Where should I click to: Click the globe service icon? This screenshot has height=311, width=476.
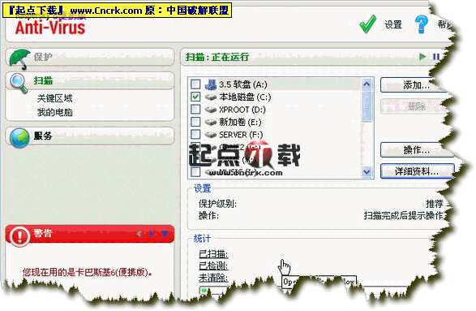click(19, 138)
